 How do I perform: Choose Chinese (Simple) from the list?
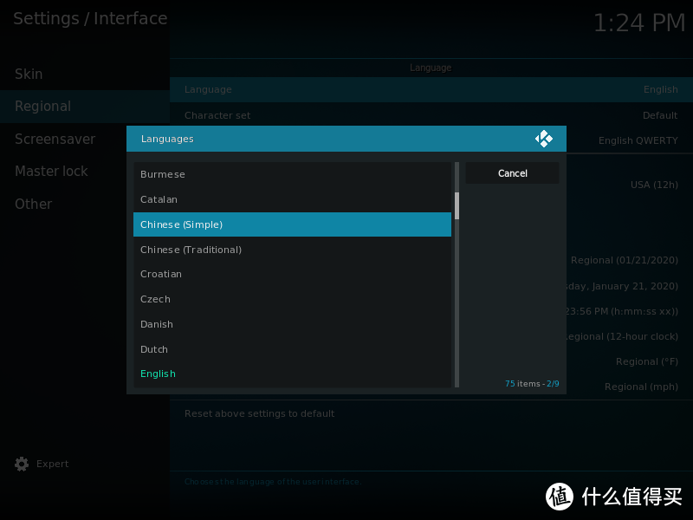(292, 224)
